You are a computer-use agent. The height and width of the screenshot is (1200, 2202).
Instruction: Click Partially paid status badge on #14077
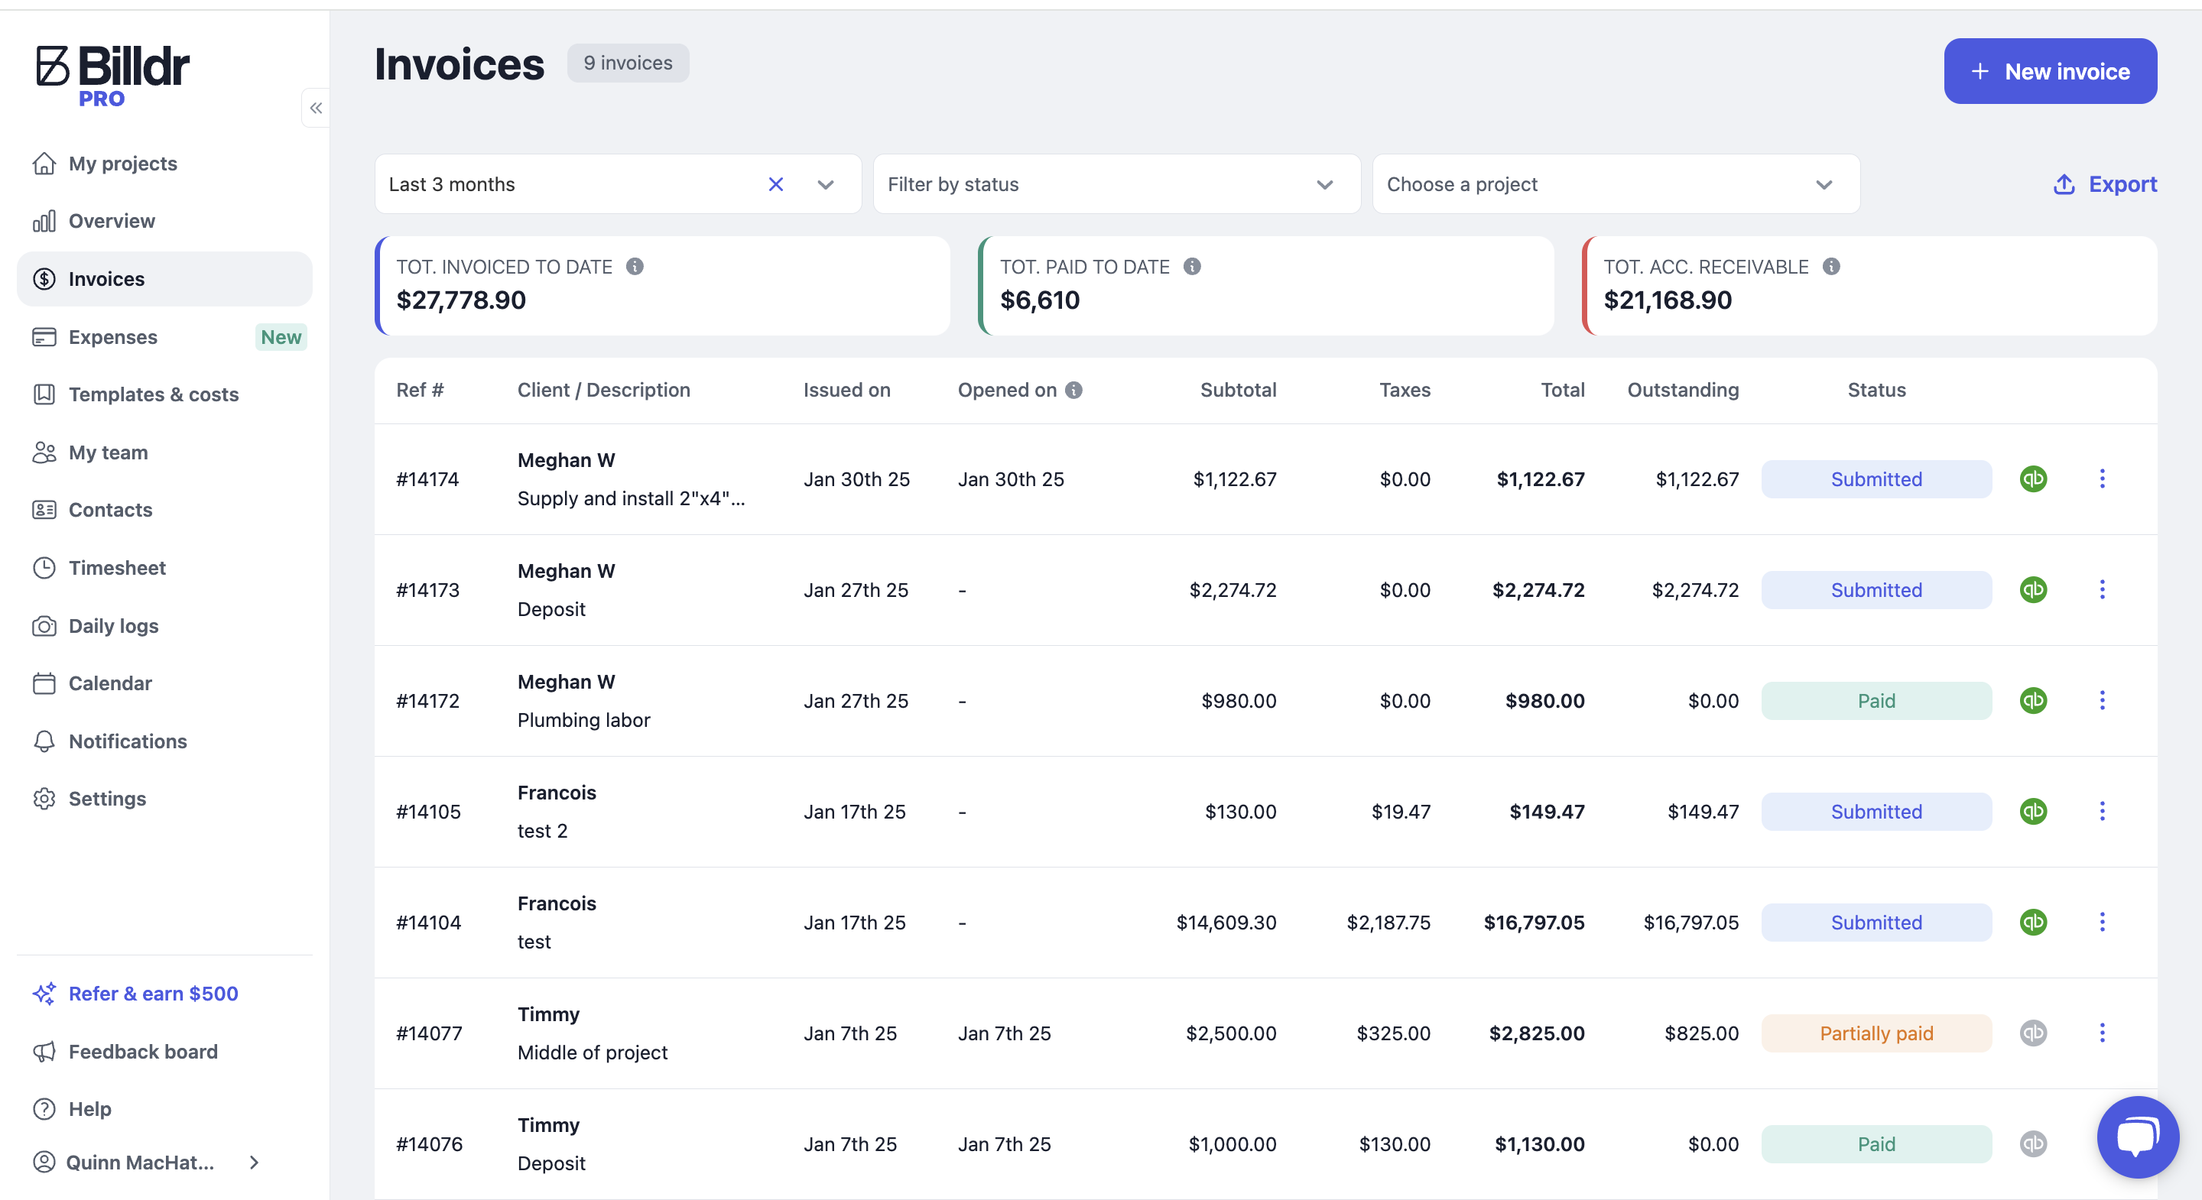1876,1033
